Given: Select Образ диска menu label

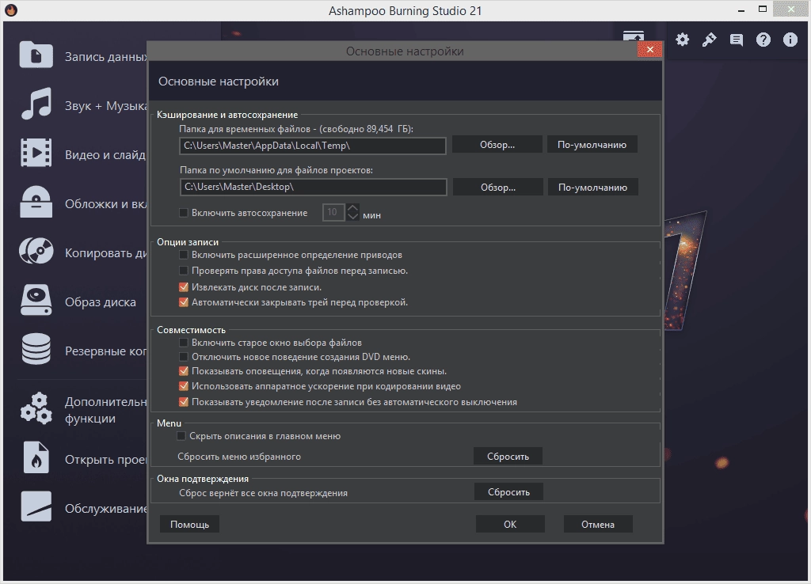Looking at the screenshot, I should tap(101, 301).
